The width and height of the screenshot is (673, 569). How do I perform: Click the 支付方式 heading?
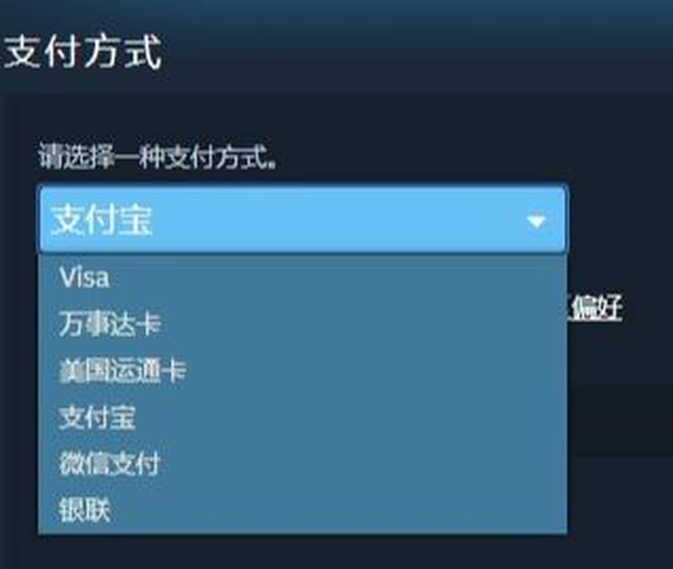point(83,52)
